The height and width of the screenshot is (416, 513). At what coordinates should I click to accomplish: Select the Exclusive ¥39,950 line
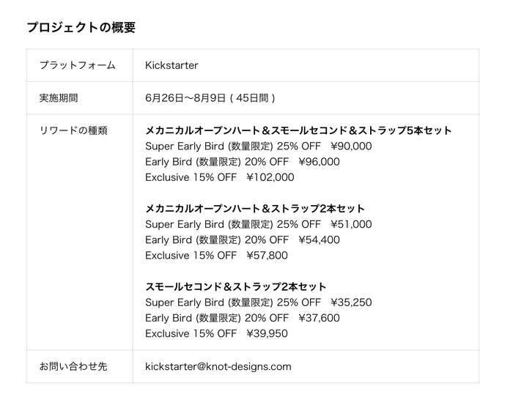tap(216, 333)
